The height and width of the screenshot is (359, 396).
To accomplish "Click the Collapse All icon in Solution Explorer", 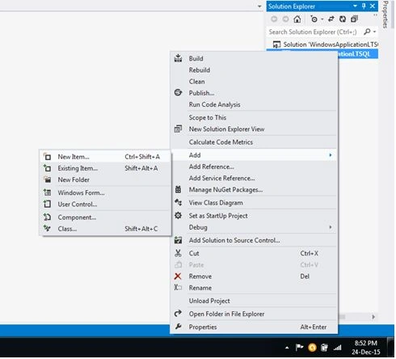I will click(x=354, y=19).
